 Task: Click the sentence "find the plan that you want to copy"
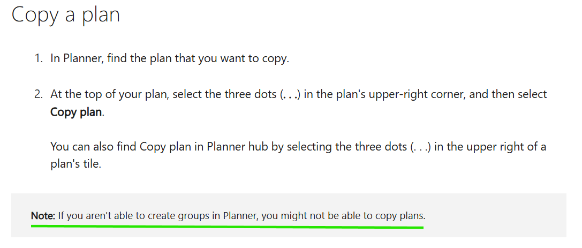(x=198, y=59)
